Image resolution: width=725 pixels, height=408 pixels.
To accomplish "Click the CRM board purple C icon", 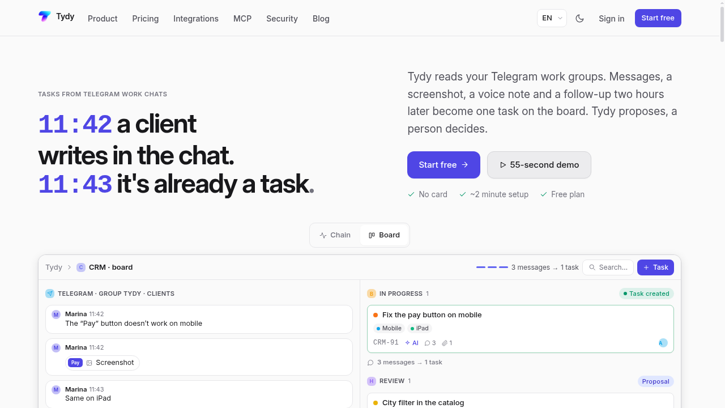I will (81, 267).
